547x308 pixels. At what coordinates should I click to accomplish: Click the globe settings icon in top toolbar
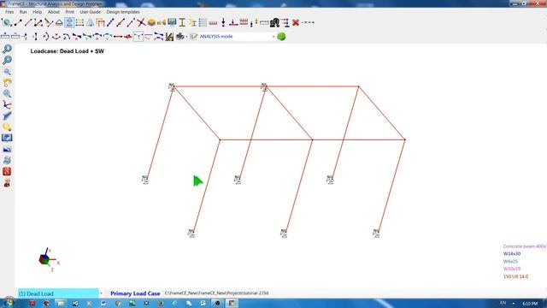(x=6, y=23)
